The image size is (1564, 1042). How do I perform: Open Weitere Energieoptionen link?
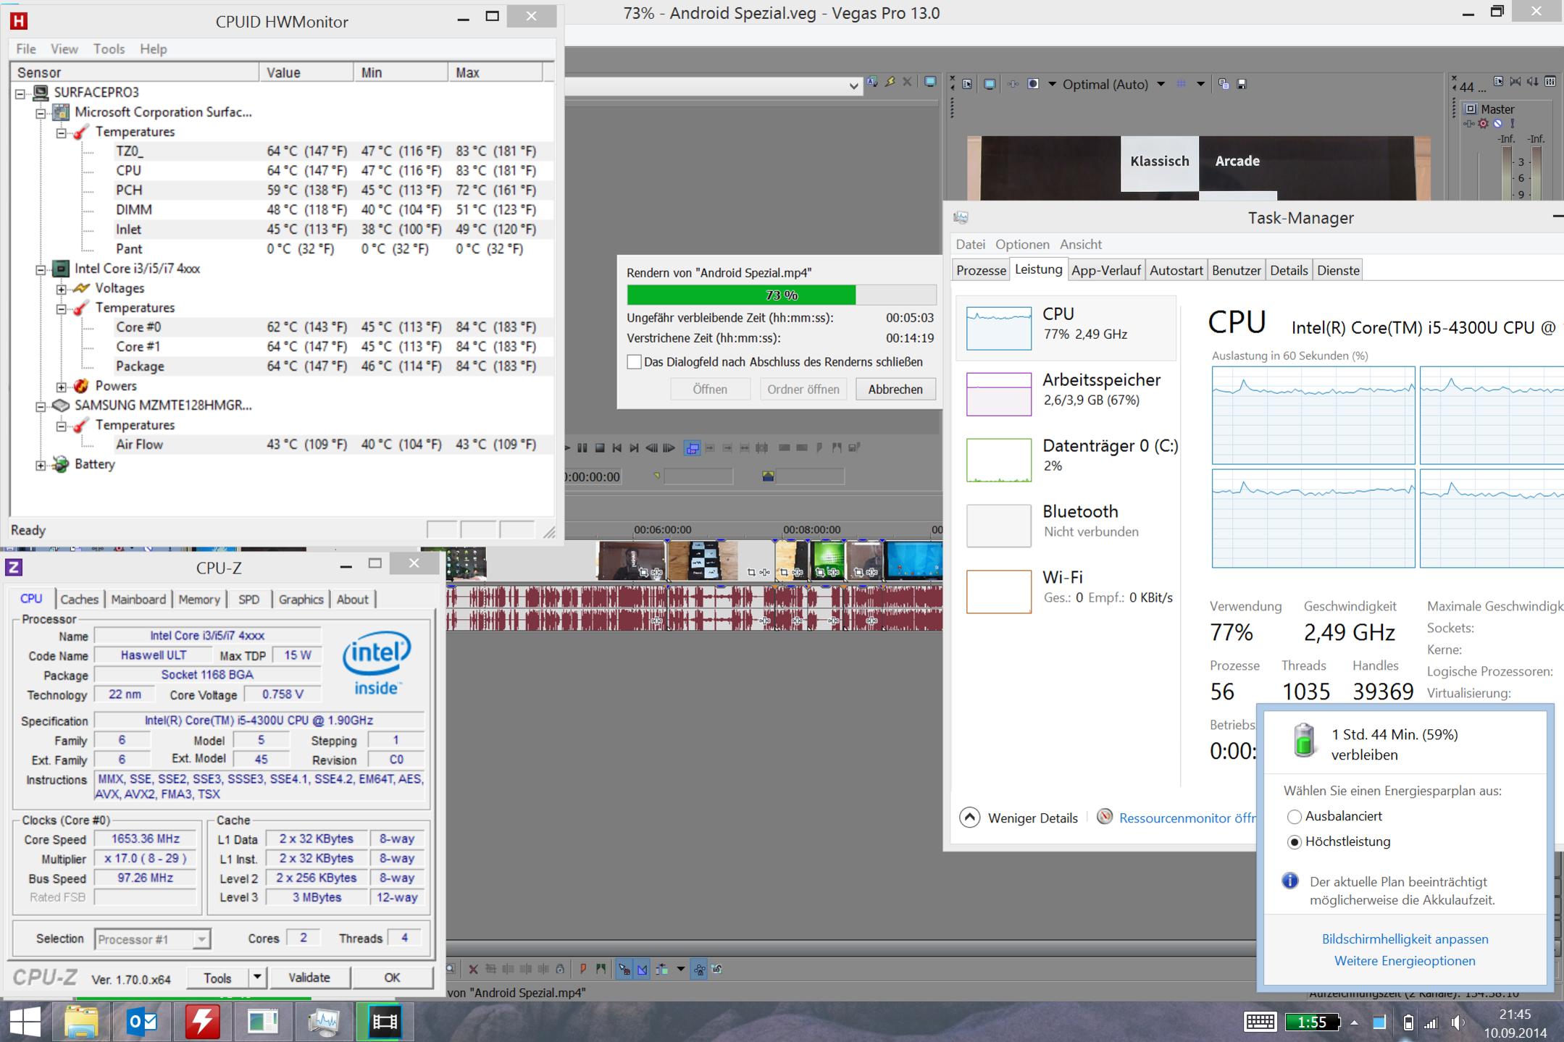point(1404,961)
